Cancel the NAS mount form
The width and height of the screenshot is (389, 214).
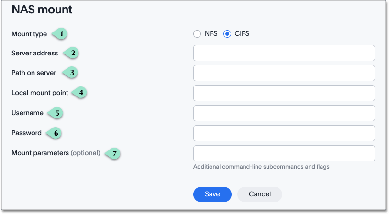point(259,194)
